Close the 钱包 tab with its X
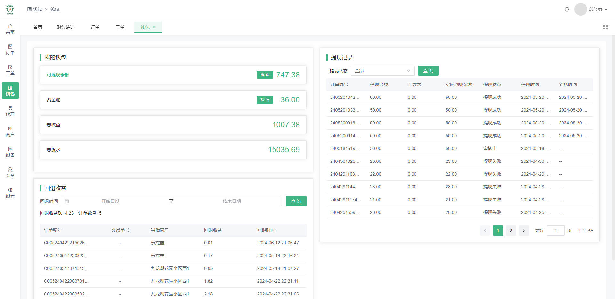The height and width of the screenshot is (299, 615). (154, 27)
